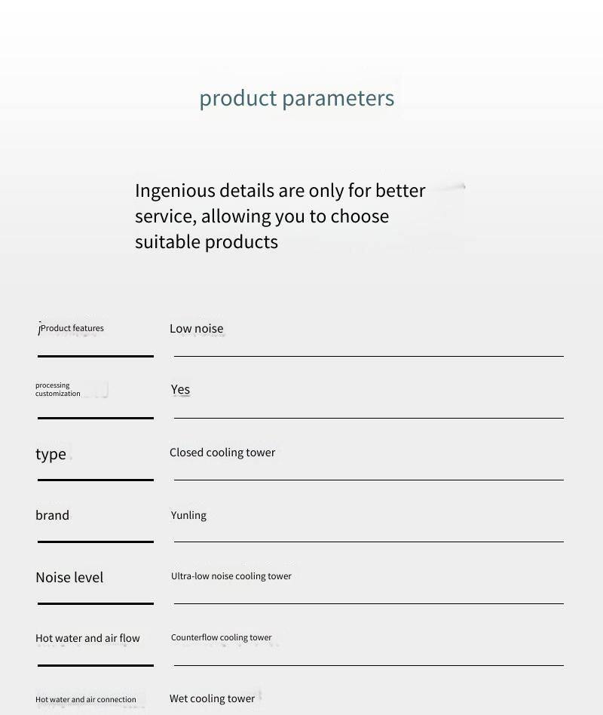Select the "Ingenious details" description paragraph
This screenshot has height=715, width=603.
click(x=280, y=216)
